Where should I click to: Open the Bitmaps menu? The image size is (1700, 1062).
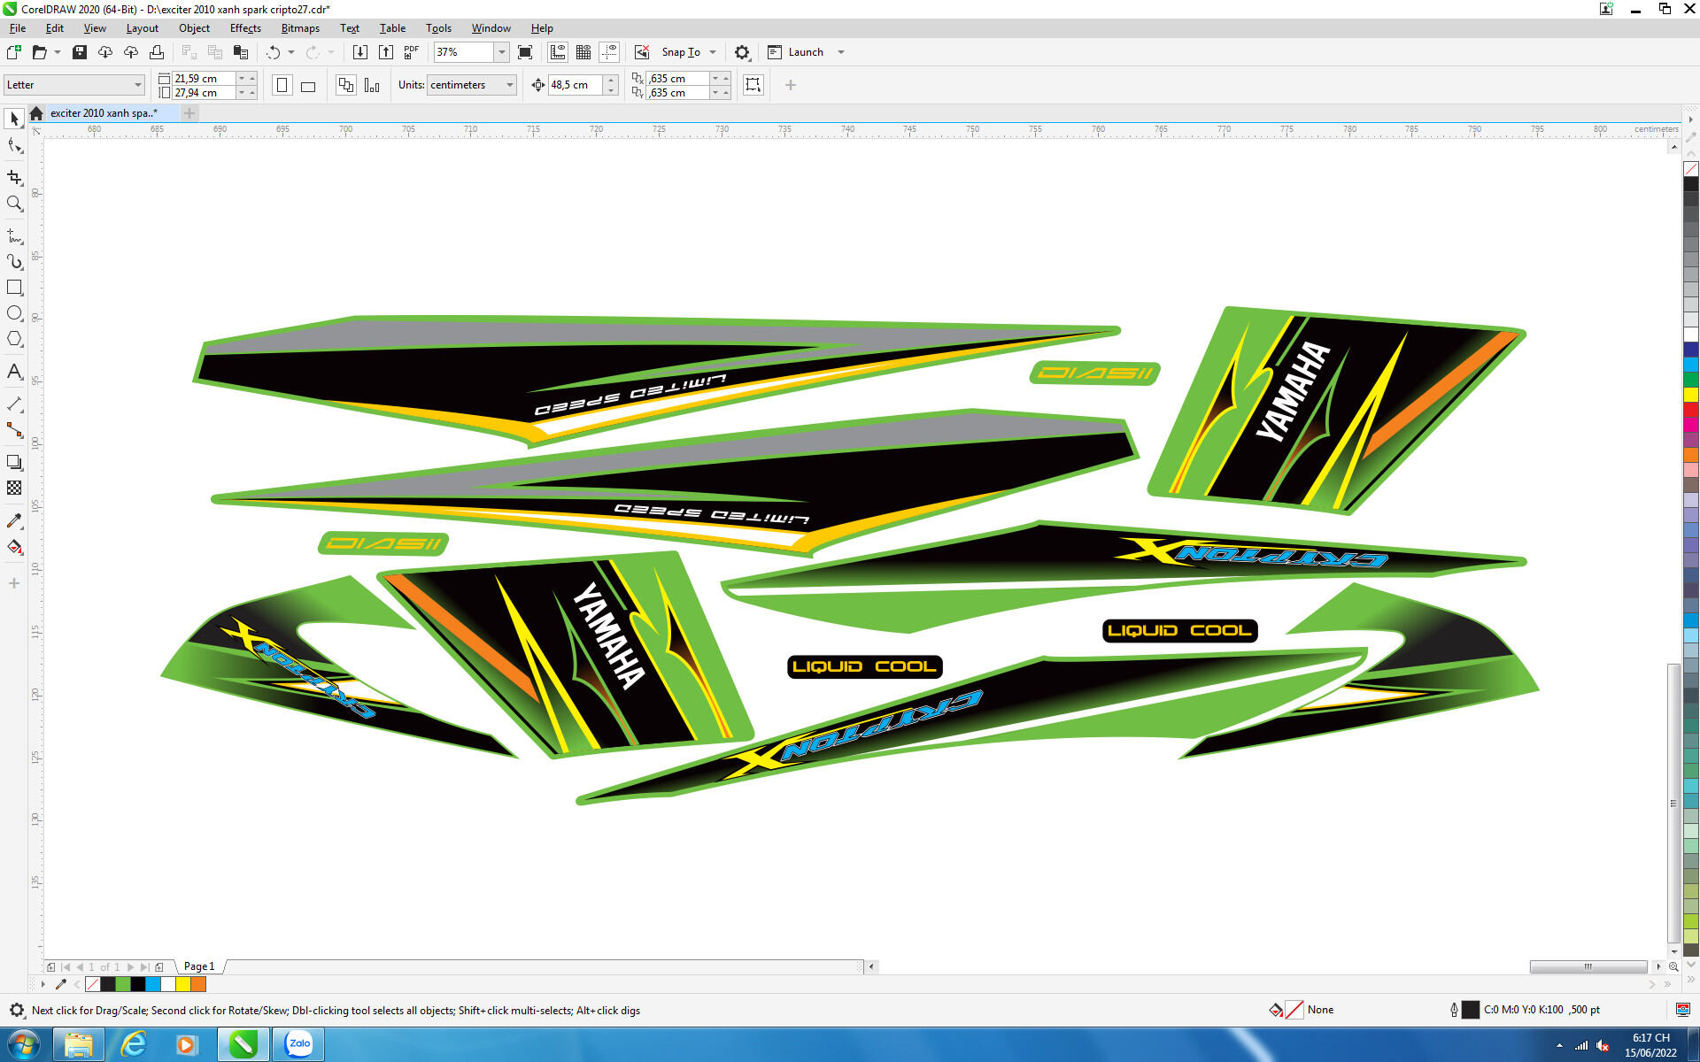[300, 28]
